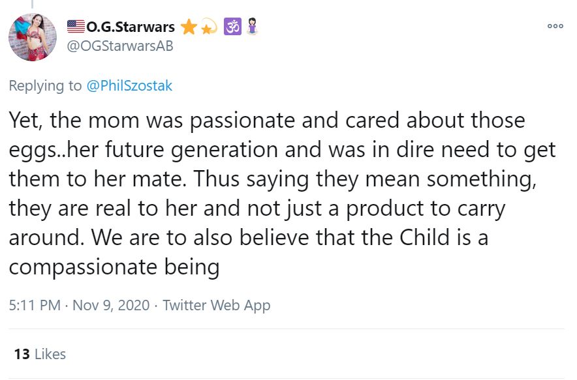View who liked via Likes label
Viewport: 577px width, 380px height.
coord(50,354)
